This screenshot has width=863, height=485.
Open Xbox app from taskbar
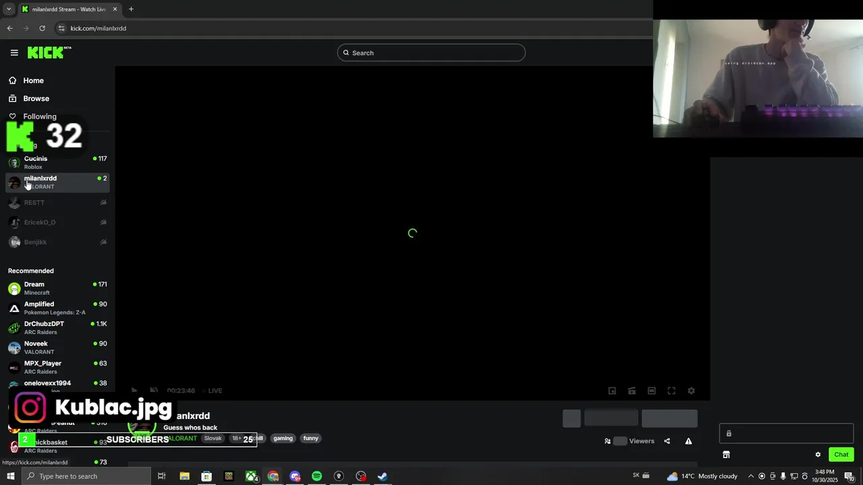point(251,476)
